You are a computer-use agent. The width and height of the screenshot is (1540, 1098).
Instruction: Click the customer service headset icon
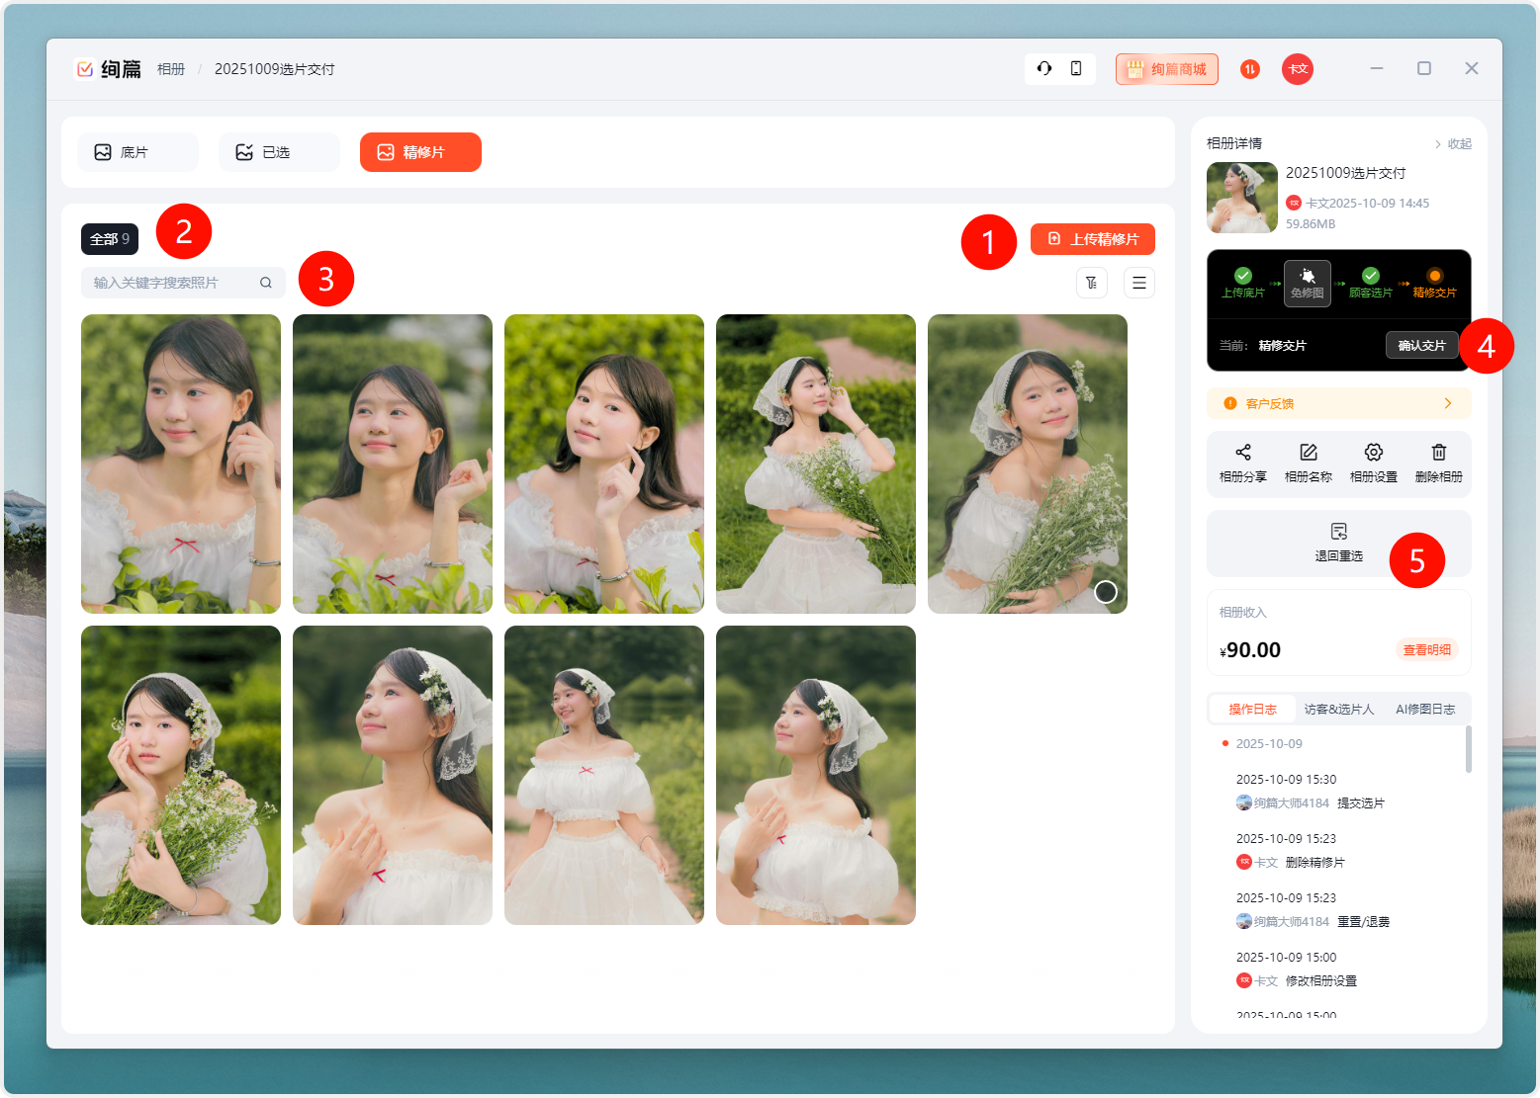1043,68
